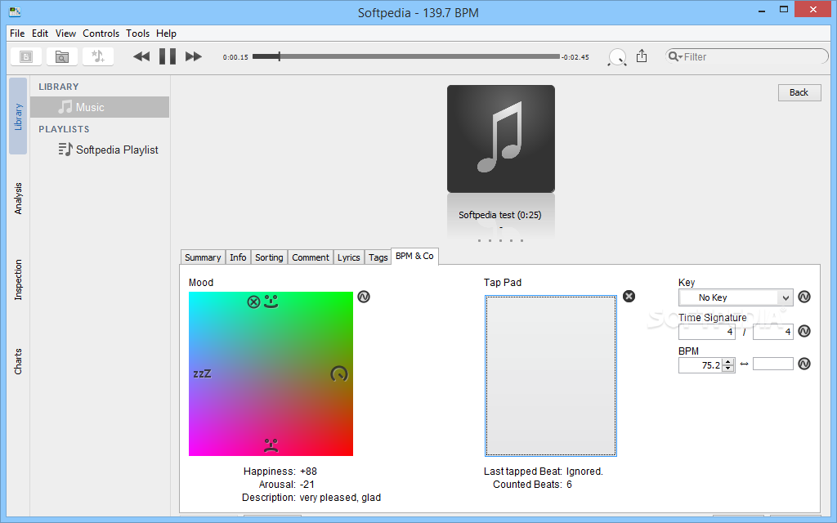Click the playback position slider
The width and height of the screenshot is (837, 523).
pyautogui.click(x=406, y=56)
